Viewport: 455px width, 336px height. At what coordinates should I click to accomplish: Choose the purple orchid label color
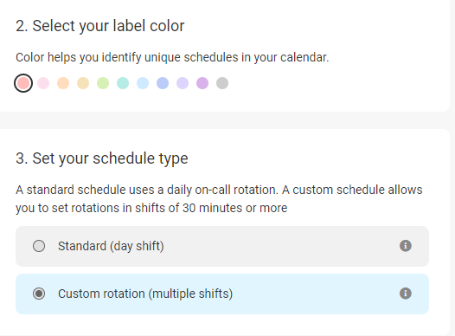click(202, 83)
